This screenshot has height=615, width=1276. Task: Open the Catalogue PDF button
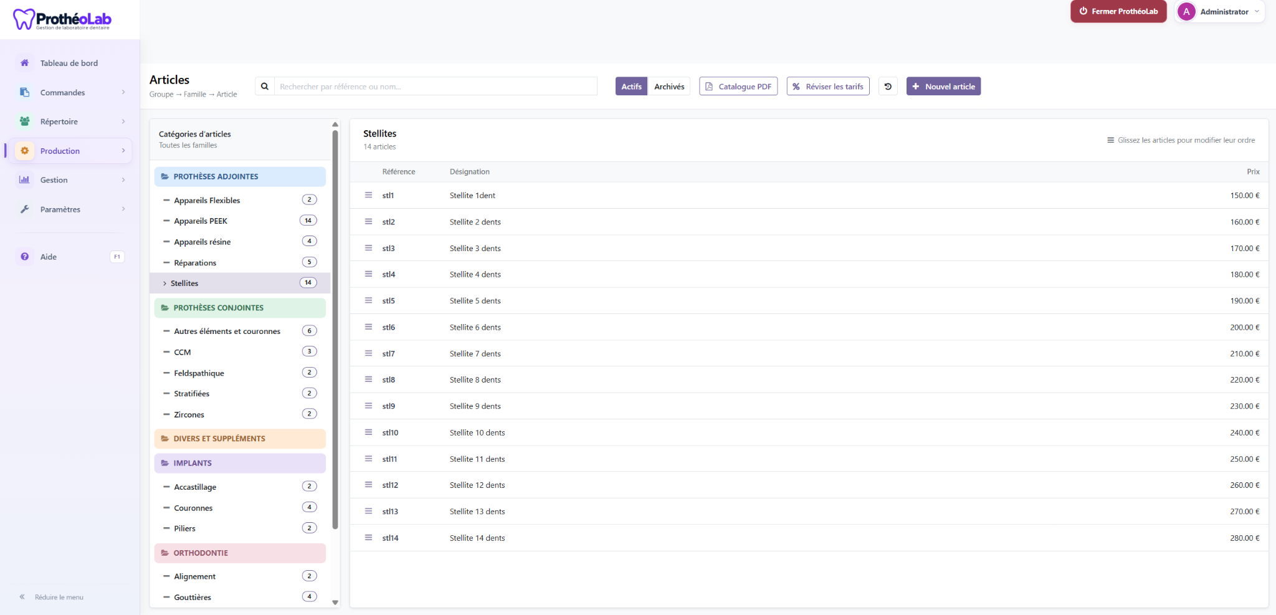point(738,87)
